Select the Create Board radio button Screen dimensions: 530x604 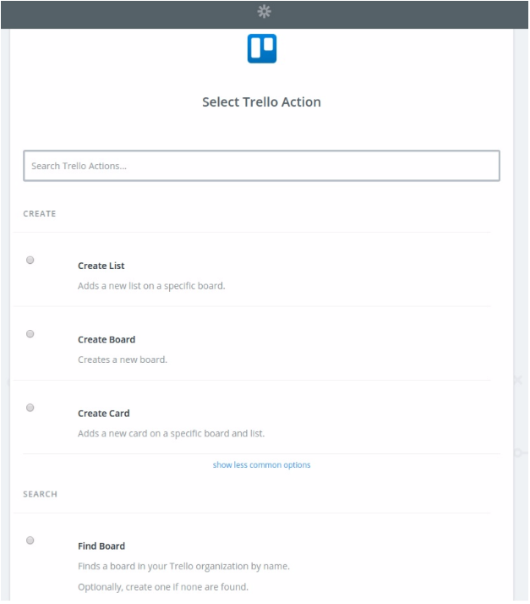(x=30, y=333)
